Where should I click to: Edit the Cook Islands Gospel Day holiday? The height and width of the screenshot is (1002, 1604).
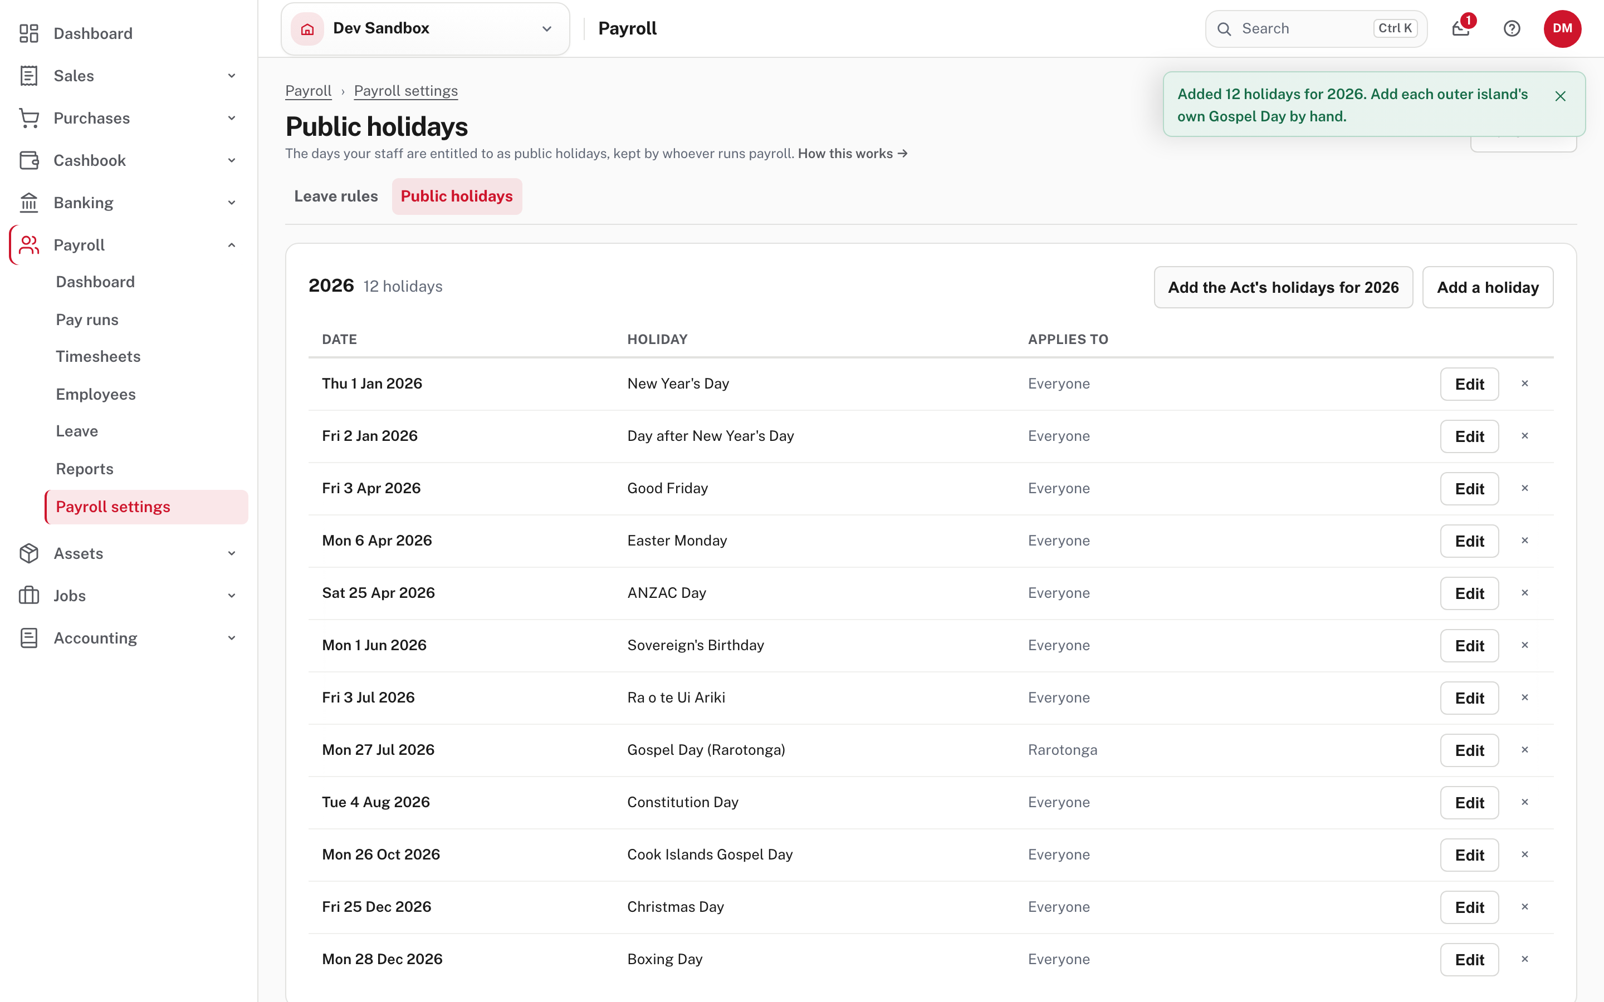click(x=1469, y=856)
